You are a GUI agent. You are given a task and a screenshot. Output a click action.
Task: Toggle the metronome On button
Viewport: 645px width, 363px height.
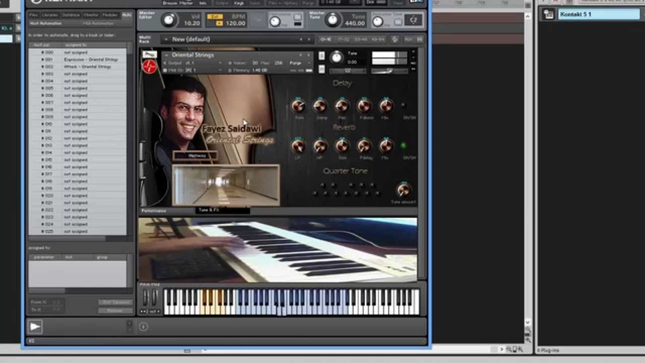(x=298, y=18)
